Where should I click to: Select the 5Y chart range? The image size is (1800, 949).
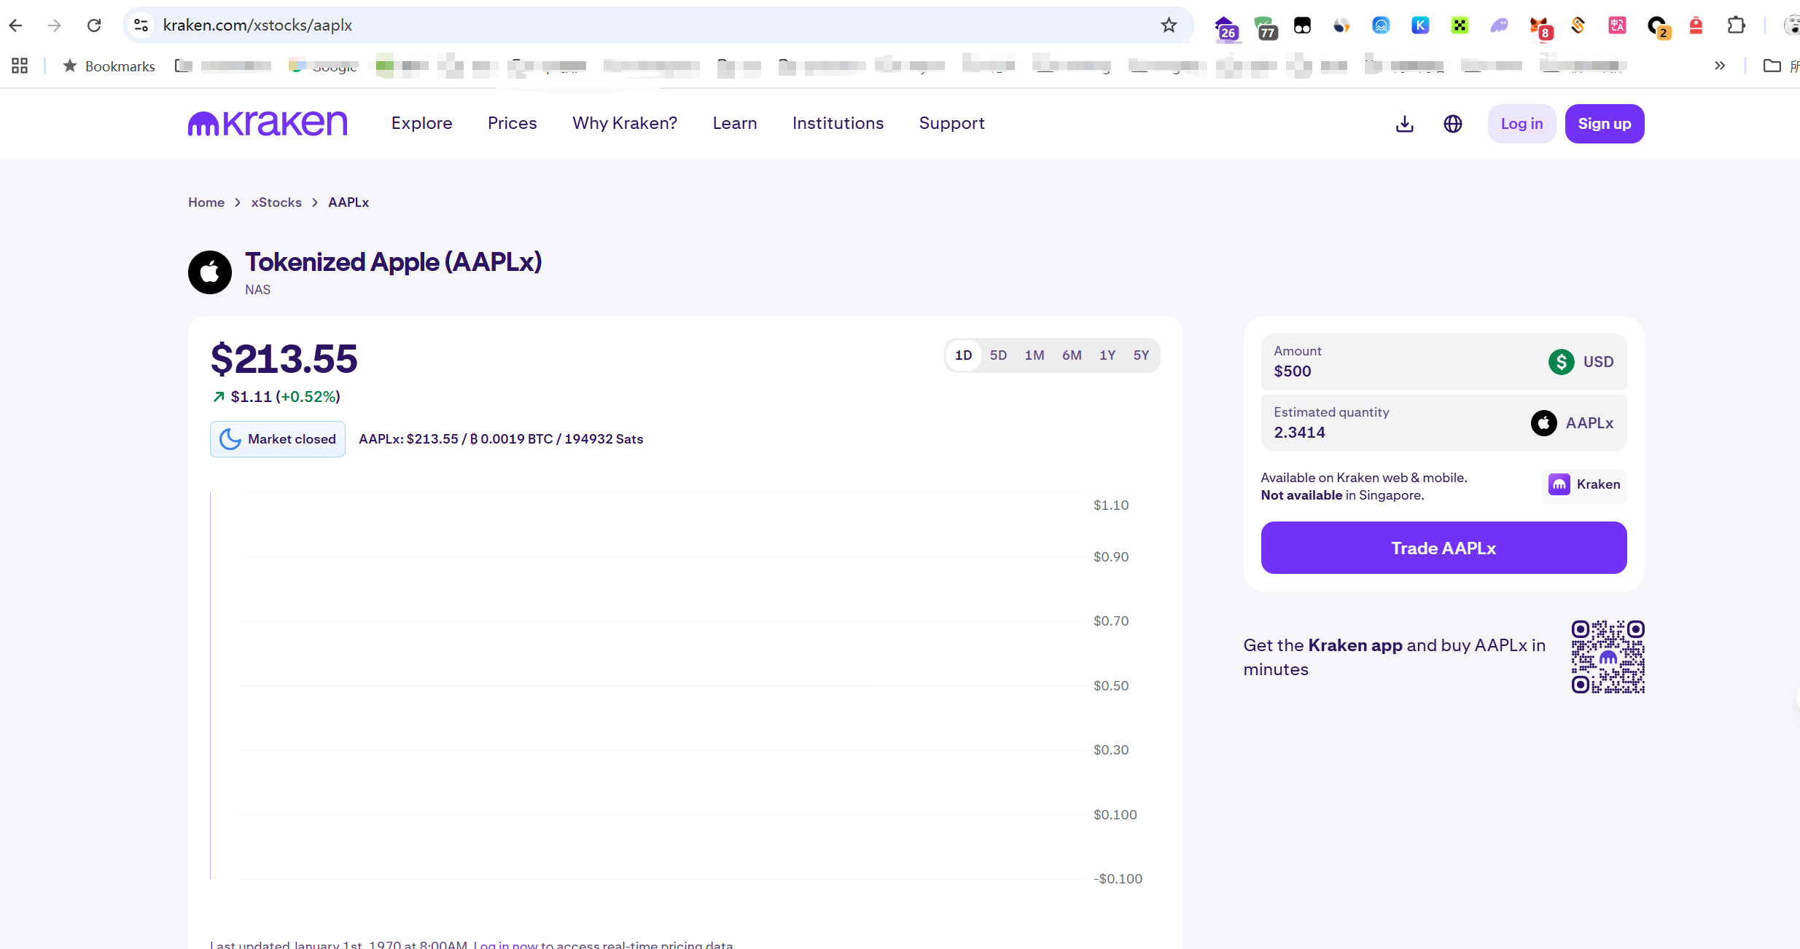pos(1140,355)
